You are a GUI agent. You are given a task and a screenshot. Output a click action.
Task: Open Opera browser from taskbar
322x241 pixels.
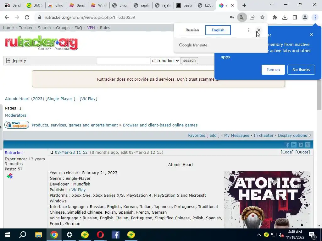click(100, 235)
